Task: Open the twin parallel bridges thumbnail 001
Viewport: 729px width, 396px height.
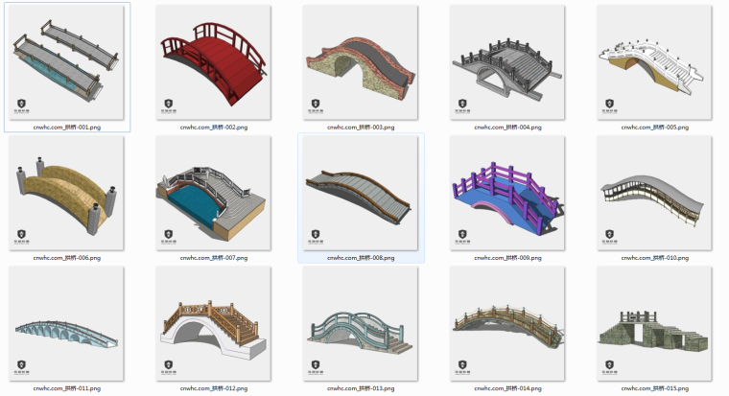Action: (x=66, y=62)
